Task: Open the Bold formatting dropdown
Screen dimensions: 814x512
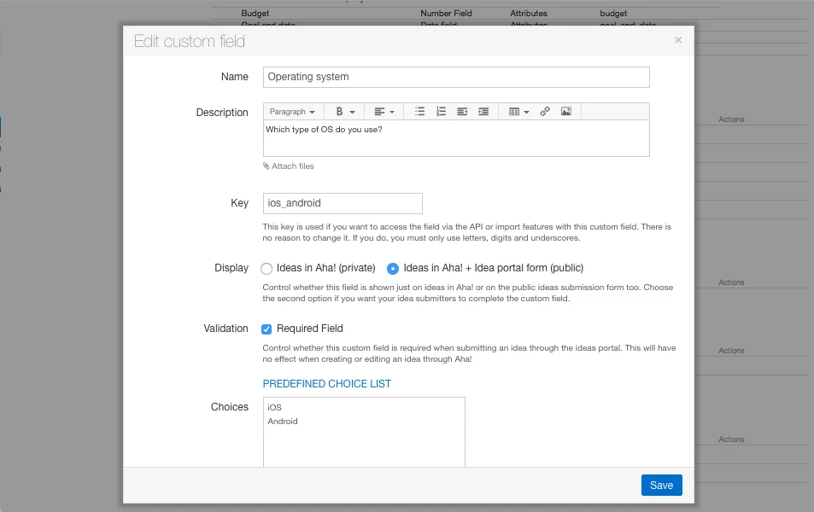Action: point(345,112)
